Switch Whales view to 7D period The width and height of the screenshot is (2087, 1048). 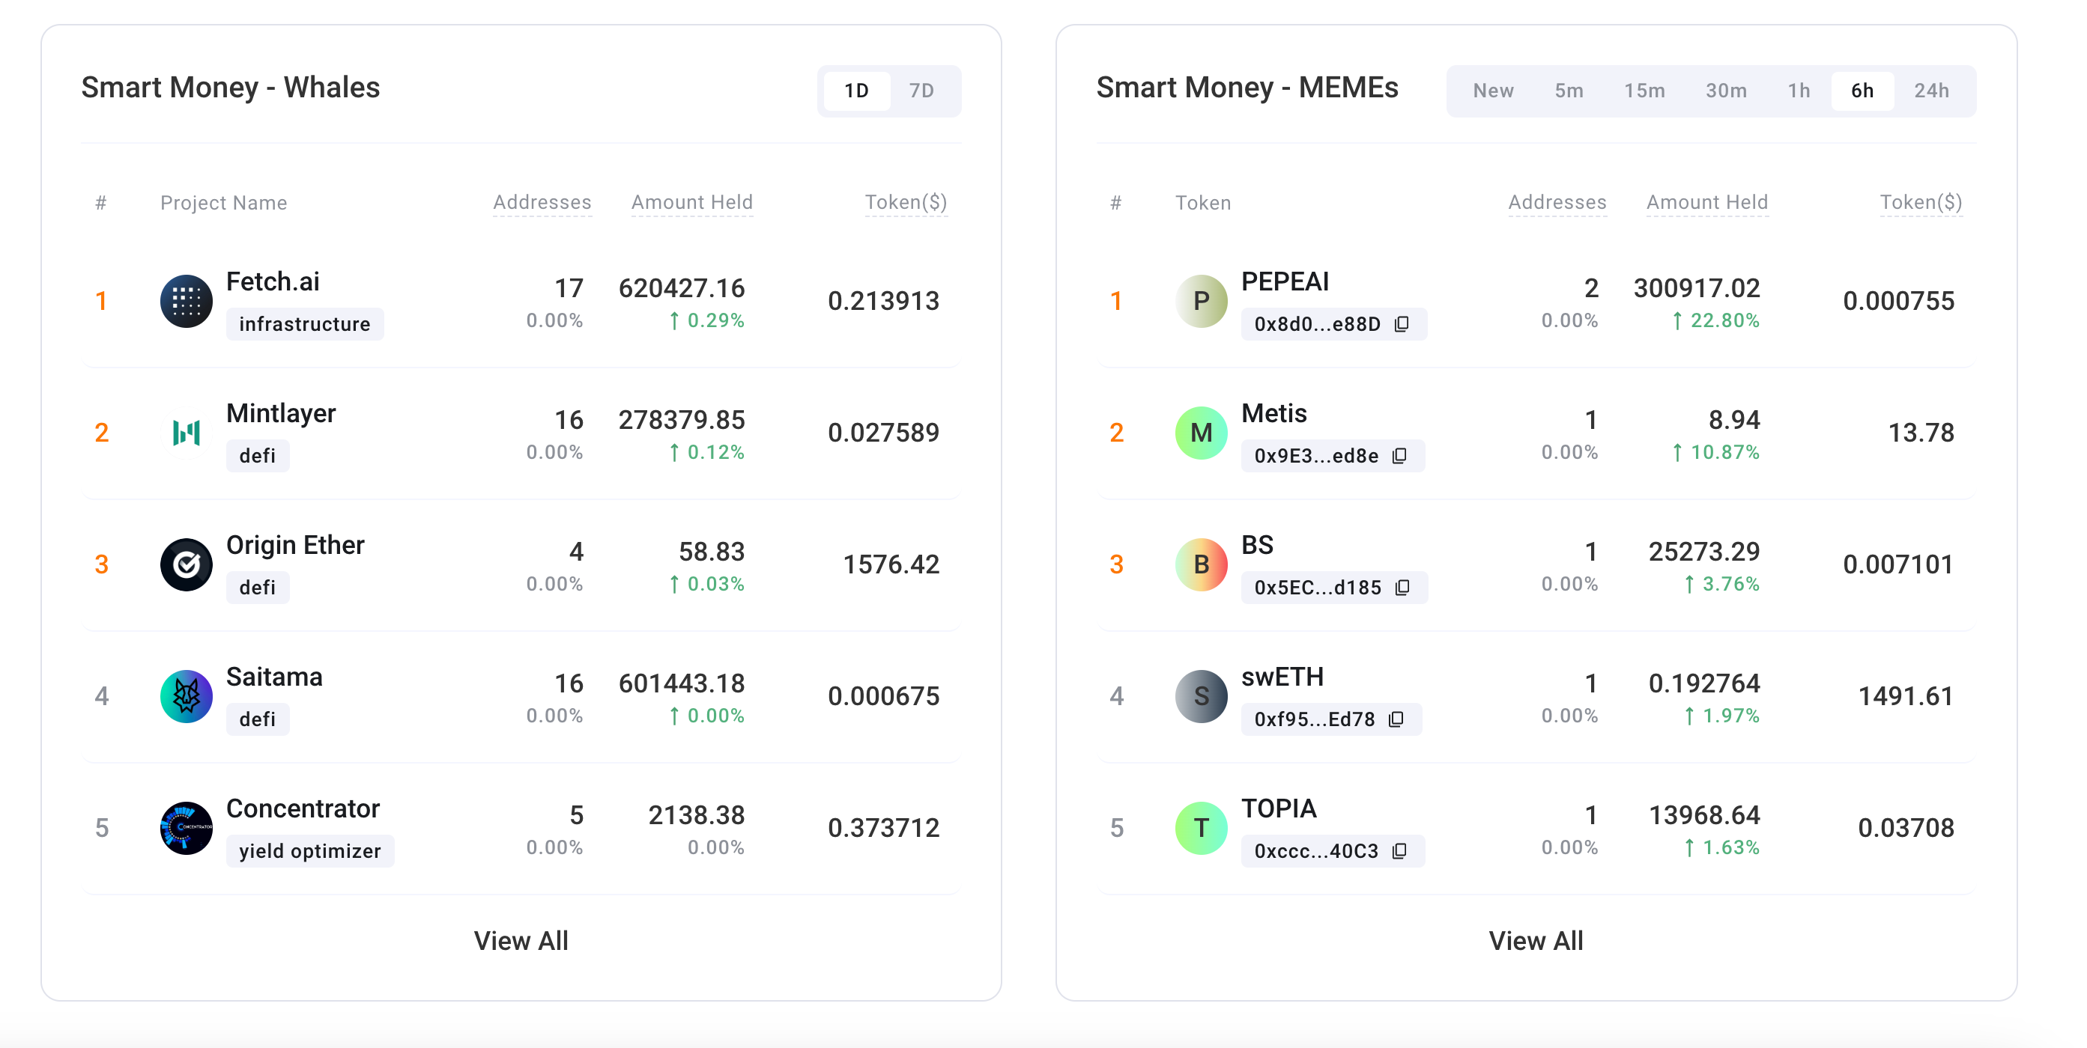pos(922,90)
